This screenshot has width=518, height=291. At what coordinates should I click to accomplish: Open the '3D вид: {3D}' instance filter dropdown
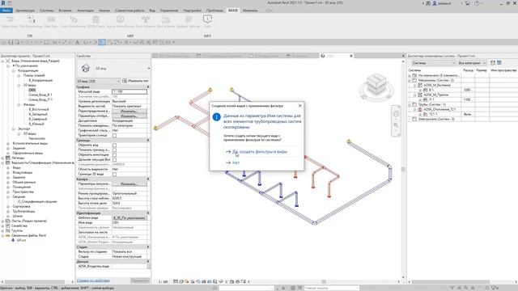(98, 81)
